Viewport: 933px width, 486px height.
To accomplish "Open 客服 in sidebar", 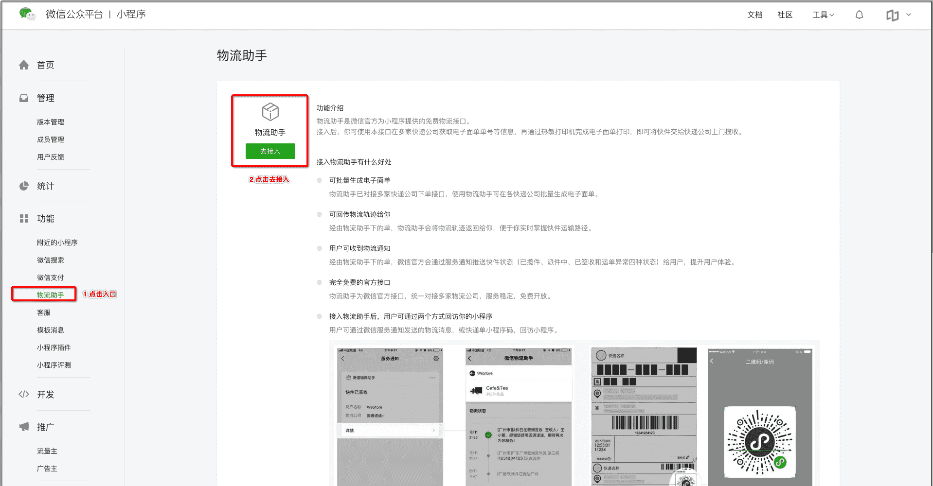I will click(44, 312).
